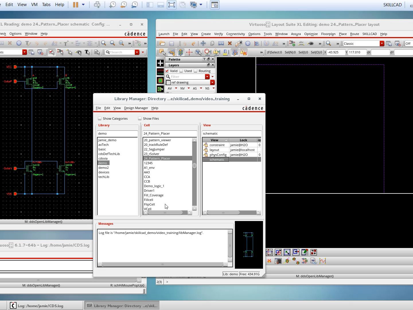Uncheck the Valid layers checkbox
413x310 pixels.
tap(167, 71)
